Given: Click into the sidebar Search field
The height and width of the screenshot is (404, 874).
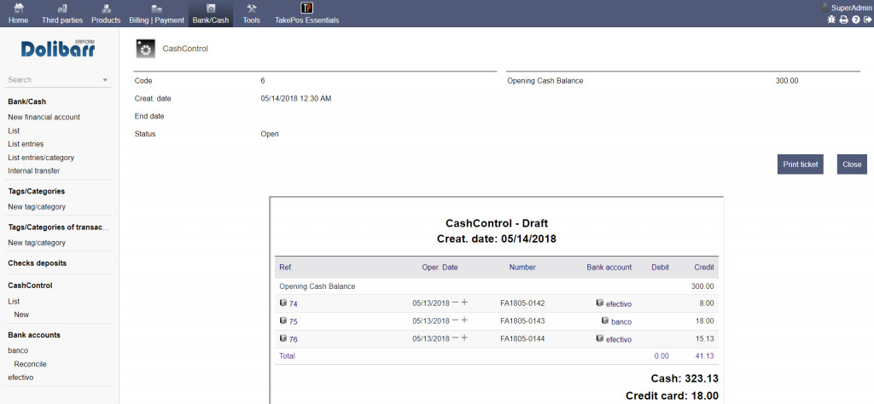Looking at the screenshot, I should (x=51, y=80).
